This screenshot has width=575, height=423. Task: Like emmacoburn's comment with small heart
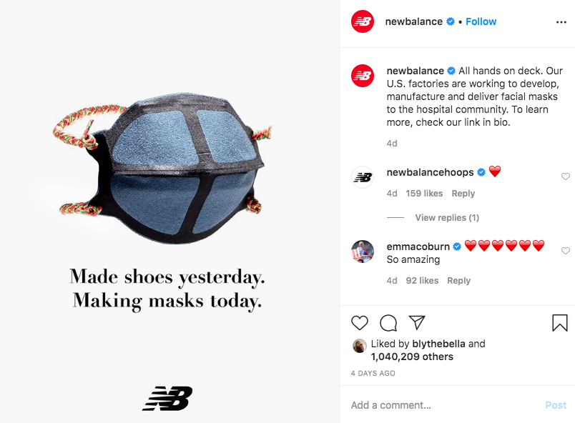[566, 251]
